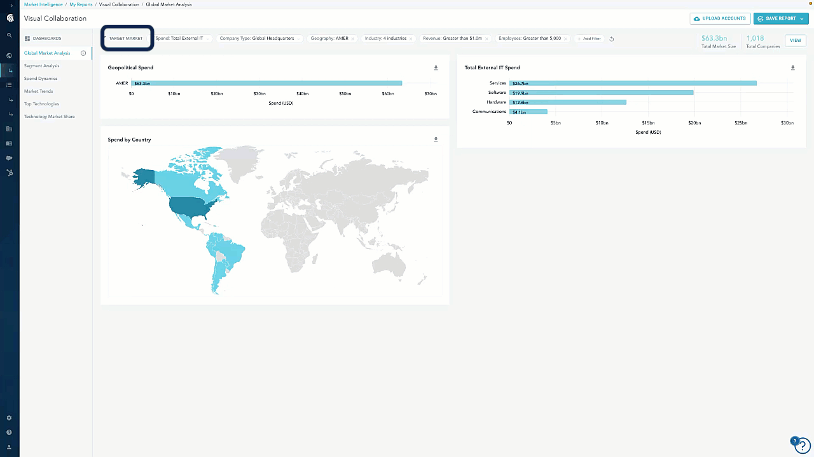Click the Services $26.7bn bar

click(633, 83)
